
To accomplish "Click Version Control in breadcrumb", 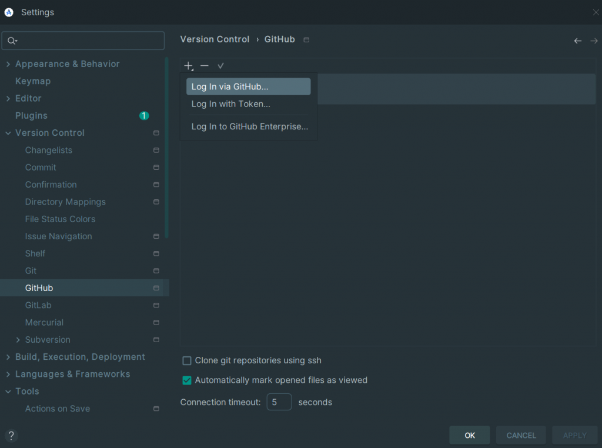I will pos(215,39).
